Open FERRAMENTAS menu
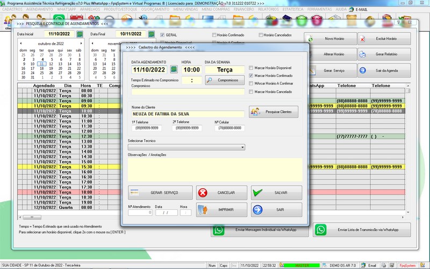Screen dimensions: 430x269 (319, 9)
